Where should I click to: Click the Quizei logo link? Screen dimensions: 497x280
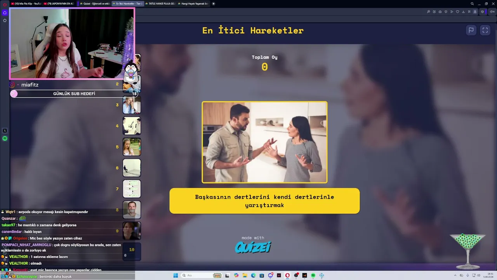(x=253, y=247)
